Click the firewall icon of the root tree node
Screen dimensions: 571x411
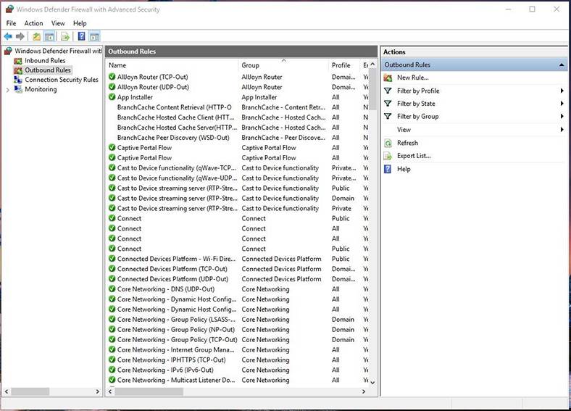click(x=8, y=51)
